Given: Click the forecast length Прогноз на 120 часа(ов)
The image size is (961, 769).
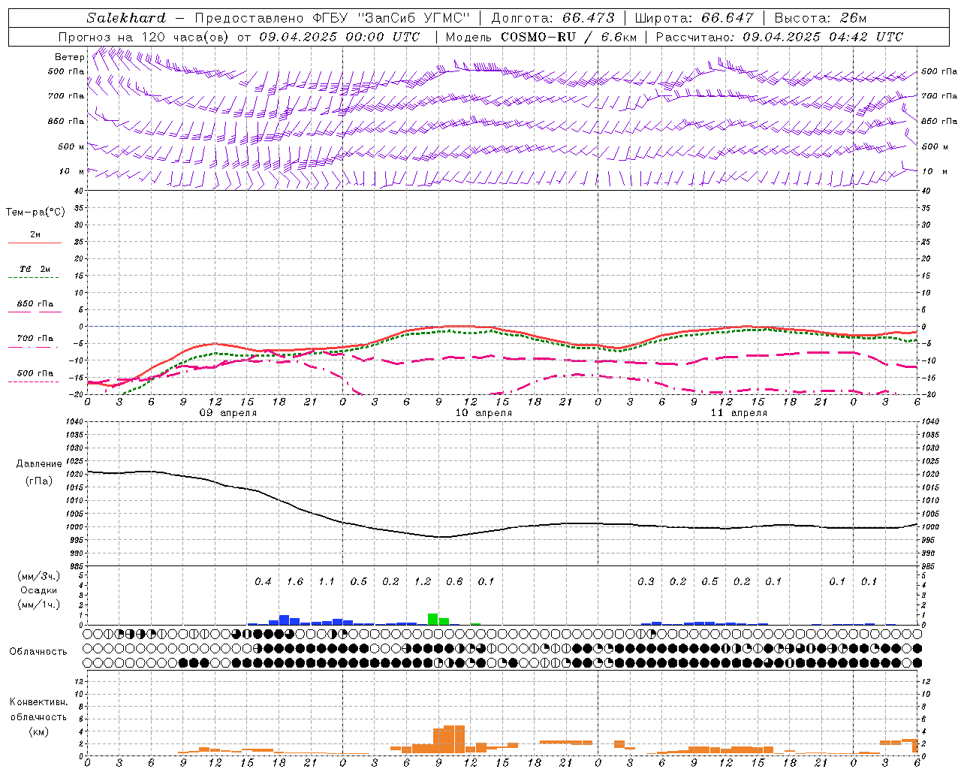Looking at the screenshot, I should 145,37.
